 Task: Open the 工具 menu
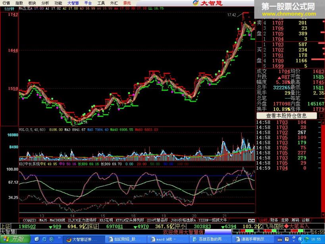coord(101,3)
